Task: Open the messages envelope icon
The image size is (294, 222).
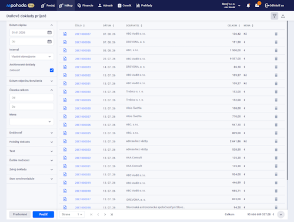Action: click(258, 5)
